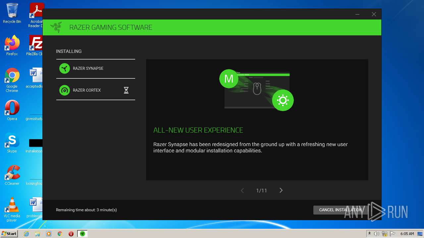Click the Razer snake logo in header
The image size is (424, 238).
tap(56, 27)
